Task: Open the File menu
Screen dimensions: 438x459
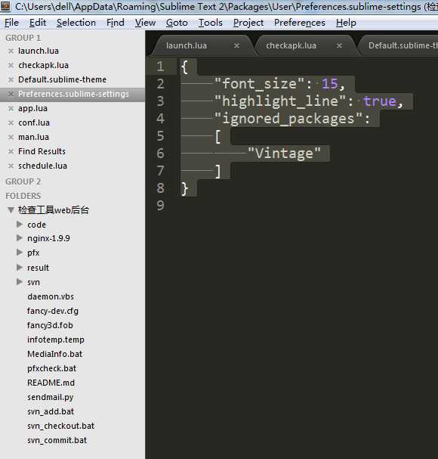Action: [x=11, y=23]
